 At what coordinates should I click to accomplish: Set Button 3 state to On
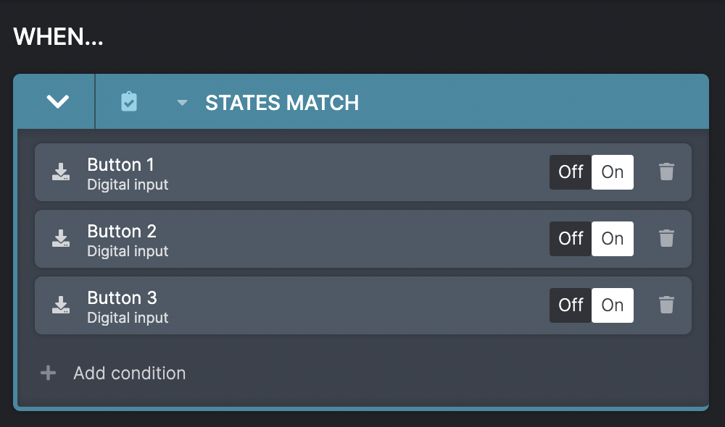[613, 305]
